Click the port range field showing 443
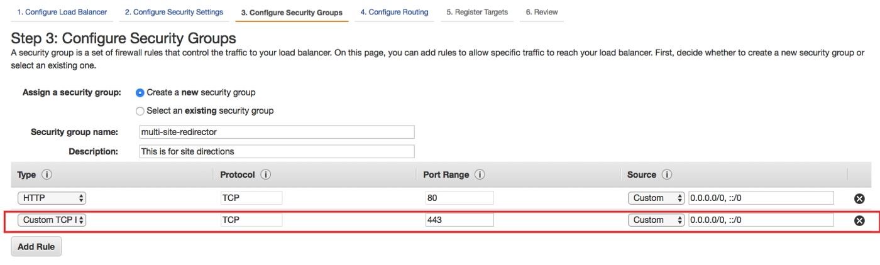Image resolution: width=880 pixels, height=265 pixels. click(x=459, y=220)
